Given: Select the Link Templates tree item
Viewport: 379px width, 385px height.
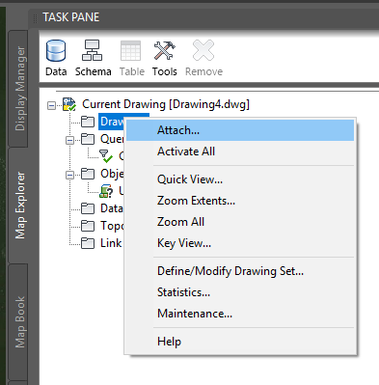Looking at the screenshot, I should coord(111,243).
